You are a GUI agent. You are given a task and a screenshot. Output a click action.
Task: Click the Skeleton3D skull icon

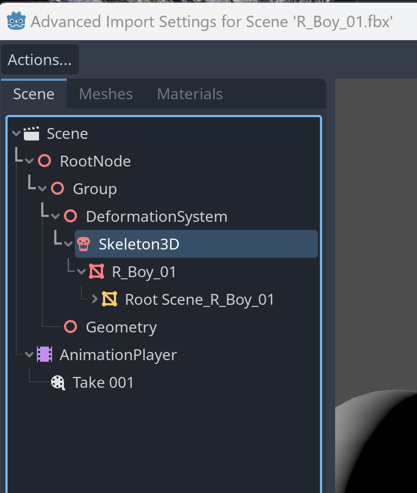coord(84,244)
